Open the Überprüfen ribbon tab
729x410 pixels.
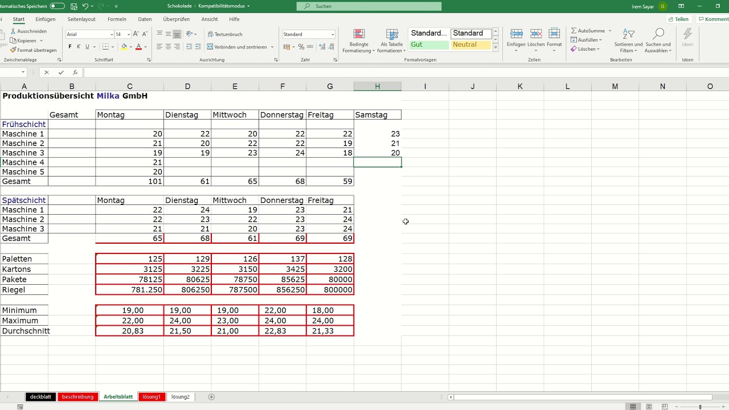click(177, 19)
